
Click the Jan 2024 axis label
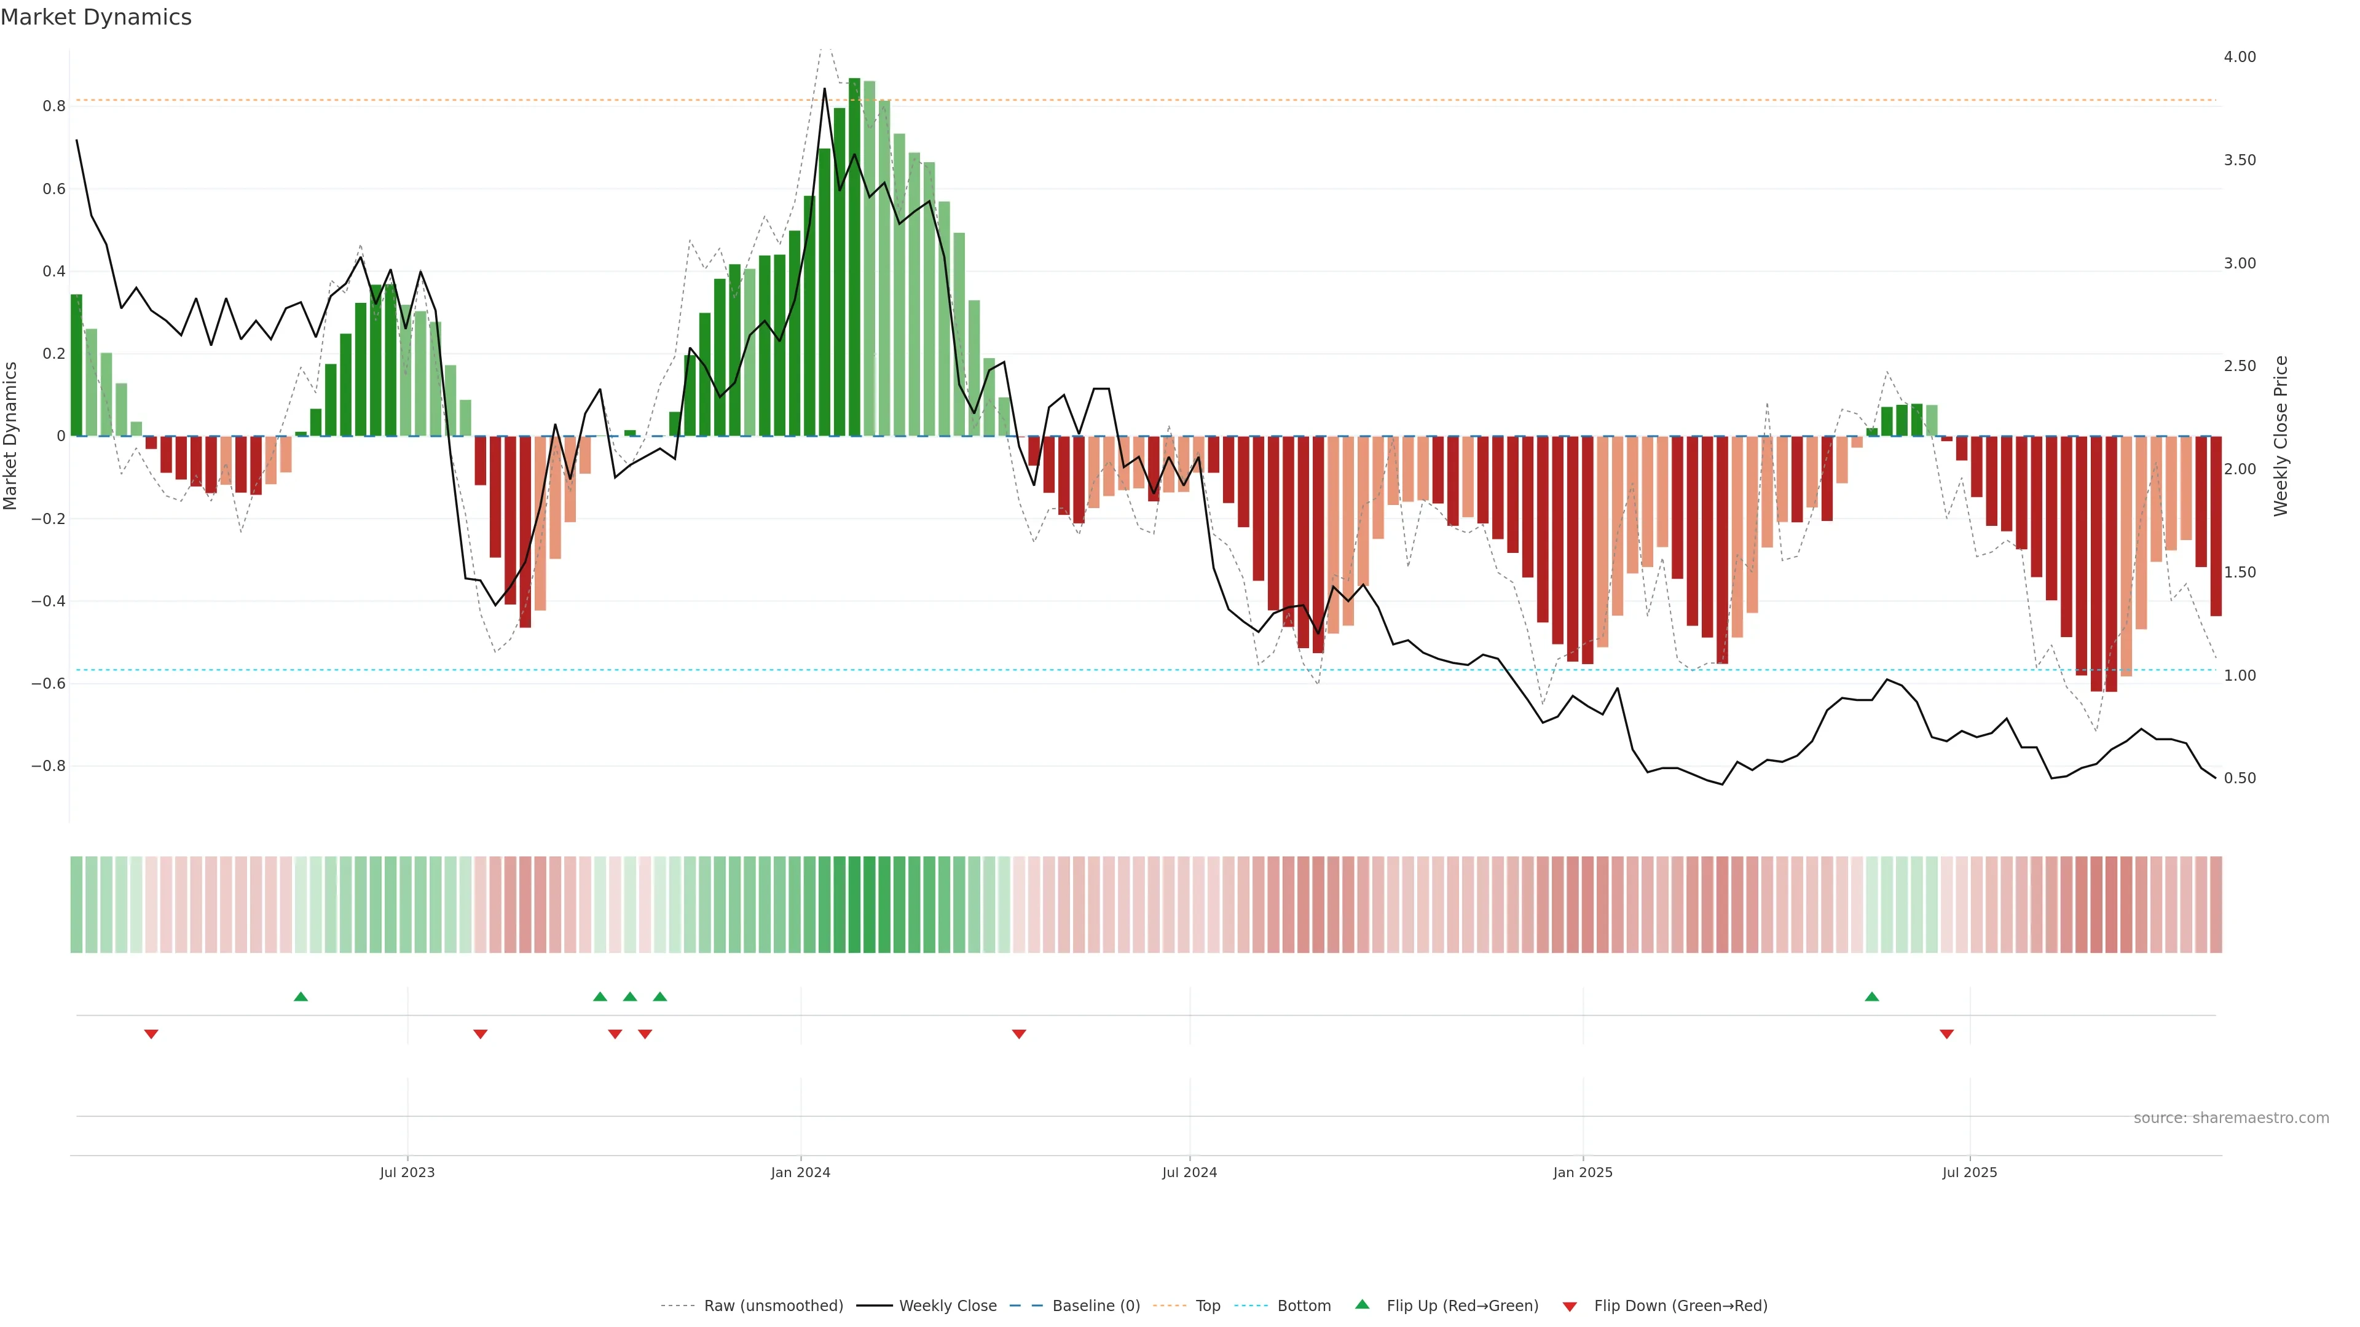(x=800, y=1172)
